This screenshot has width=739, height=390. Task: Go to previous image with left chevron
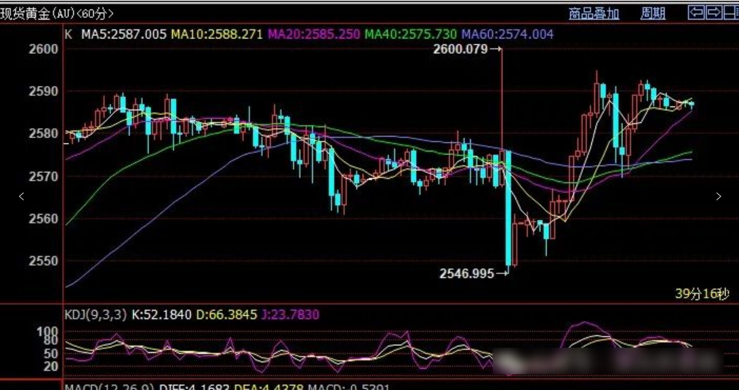coord(22,197)
